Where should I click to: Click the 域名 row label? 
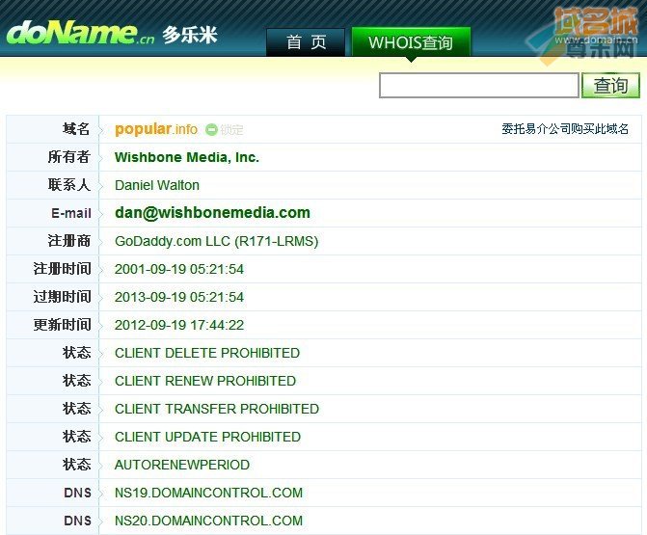76,129
